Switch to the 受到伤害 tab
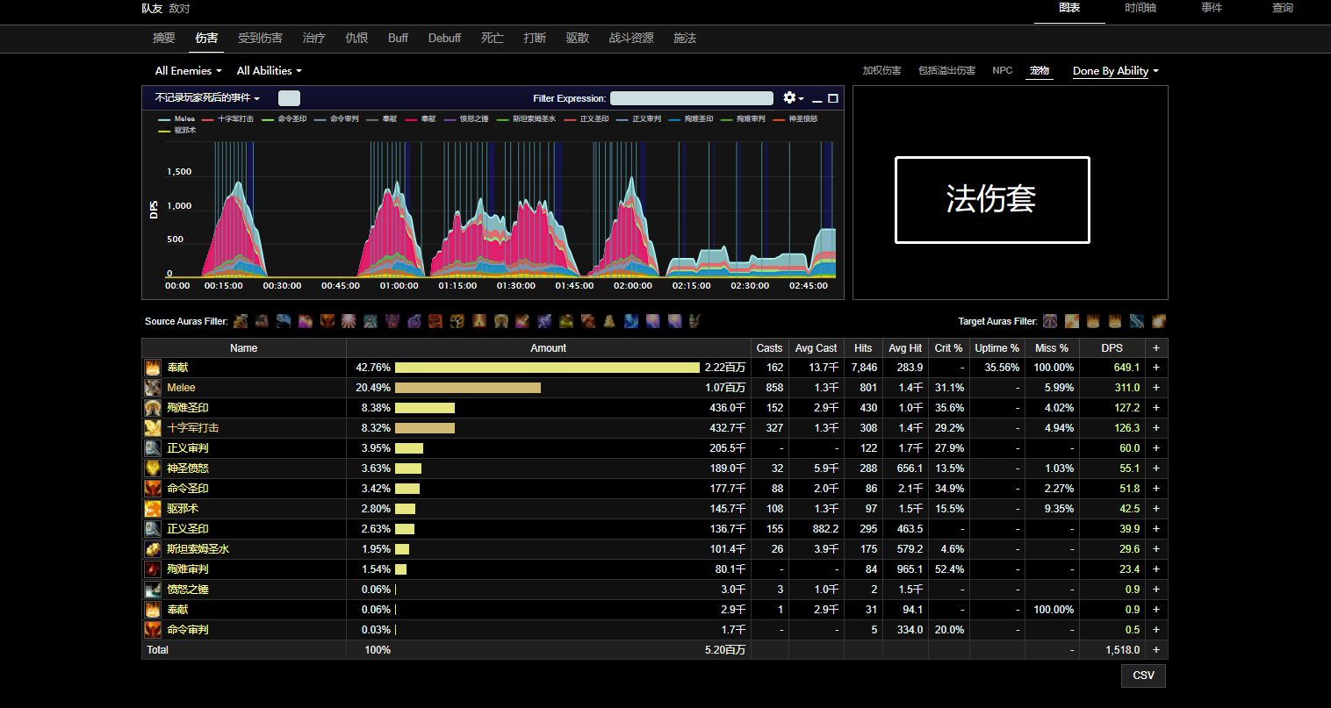The height and width of the screenshot is (708, 1331). click(260, 38)
